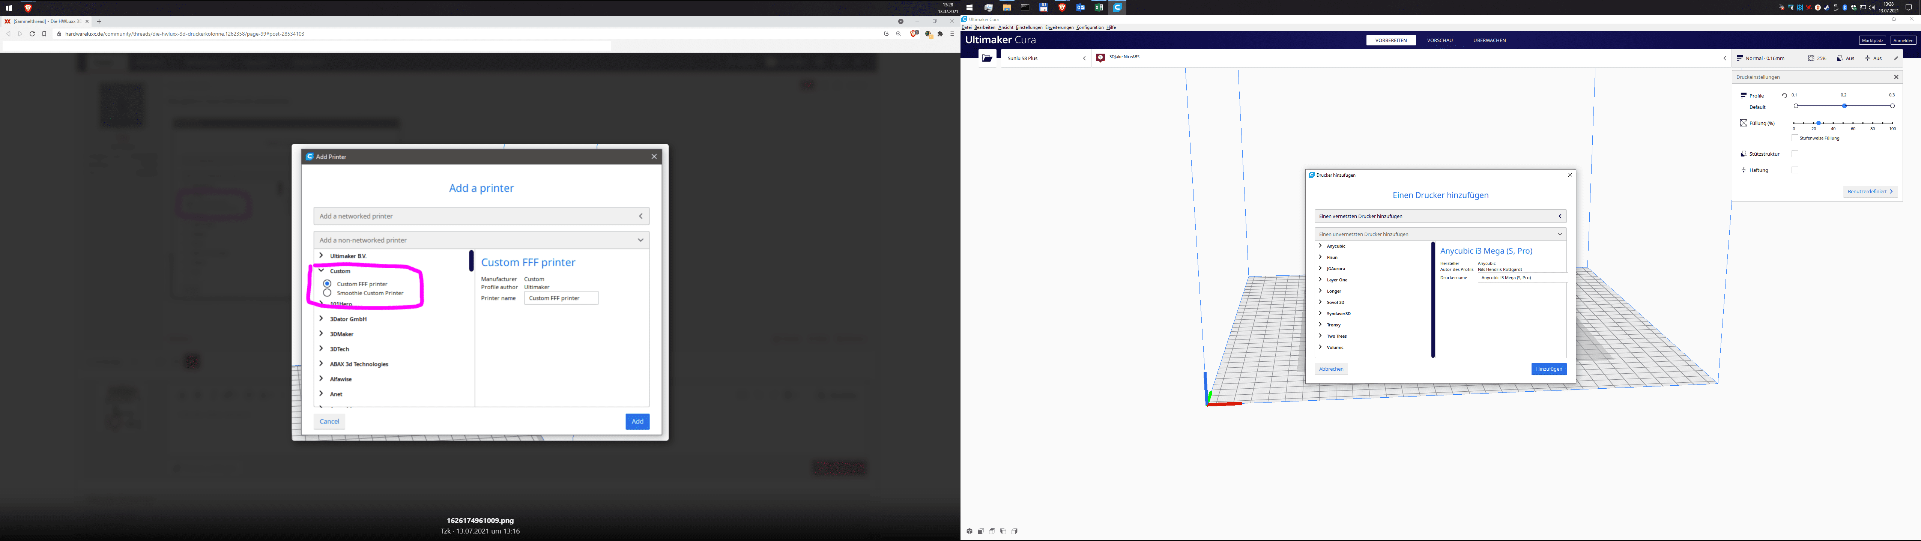The image size is (1921, 541).
Task: Click the Füllung percentage slider handle
Action: click(x=1819, y=123)
